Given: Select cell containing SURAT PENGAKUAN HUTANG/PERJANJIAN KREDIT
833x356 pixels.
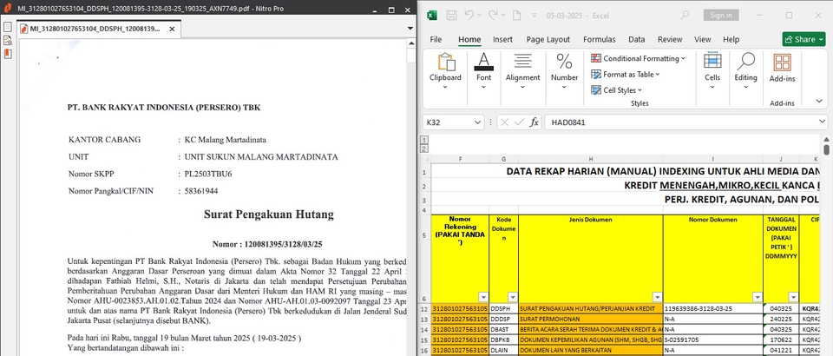Looking at the screenshot, I should click(x=591, y=308).
